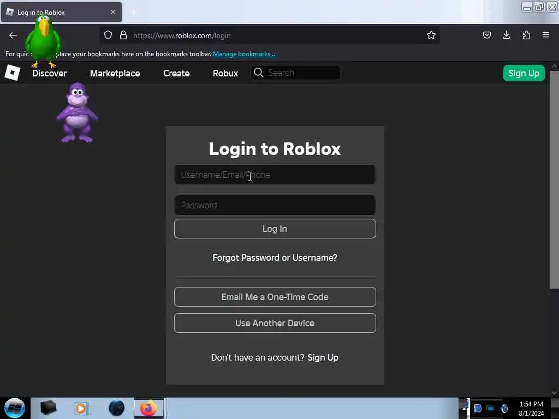Click Use Another Device button

275,323
